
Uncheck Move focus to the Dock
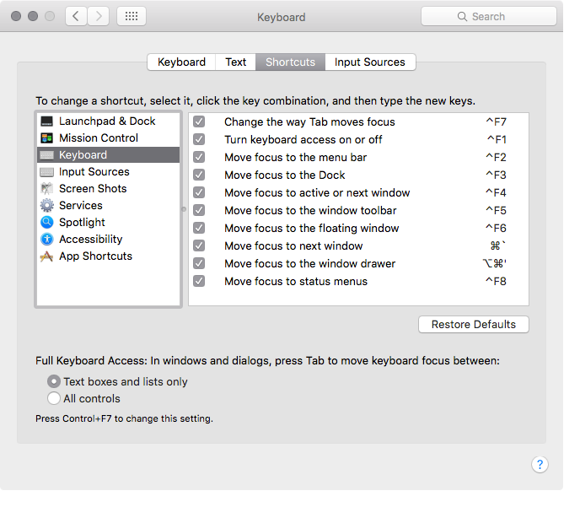tap(199, 175)
